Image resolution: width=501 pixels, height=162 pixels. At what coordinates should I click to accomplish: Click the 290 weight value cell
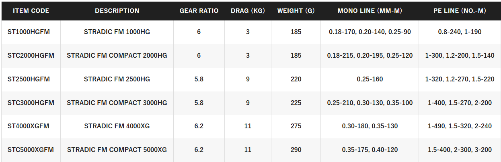(296, 150)
